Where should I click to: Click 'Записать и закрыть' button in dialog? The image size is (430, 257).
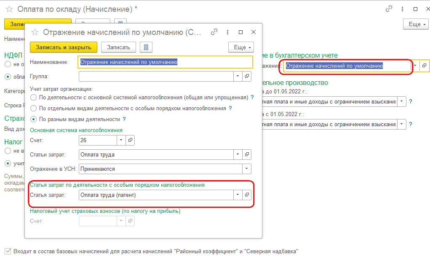coord(63,47)
